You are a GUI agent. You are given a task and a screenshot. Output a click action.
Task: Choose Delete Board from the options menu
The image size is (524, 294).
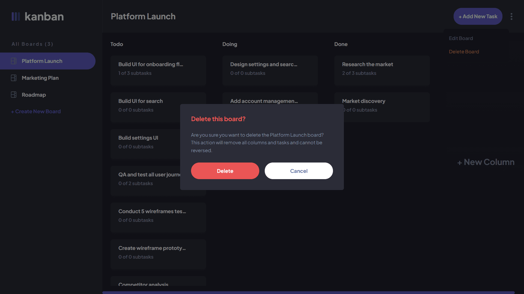(x=464, y=52)
